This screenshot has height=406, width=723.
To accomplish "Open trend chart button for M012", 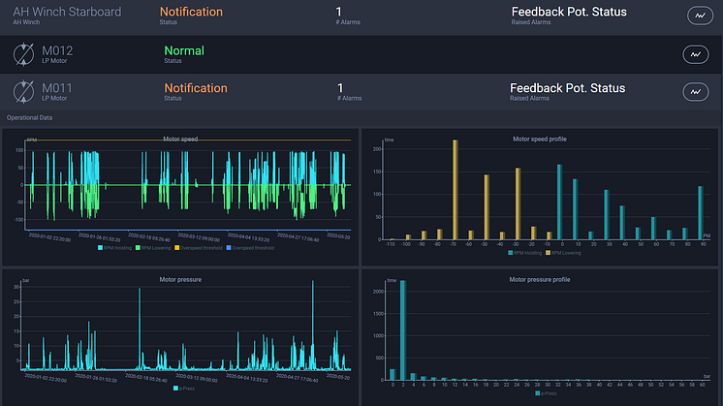I will pyautogui.click(x=695, y=54).
